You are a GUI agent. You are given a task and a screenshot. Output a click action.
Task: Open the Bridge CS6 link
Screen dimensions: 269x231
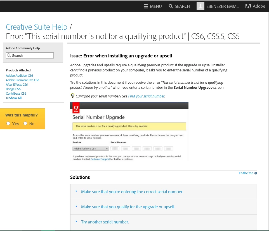(13, 89)
